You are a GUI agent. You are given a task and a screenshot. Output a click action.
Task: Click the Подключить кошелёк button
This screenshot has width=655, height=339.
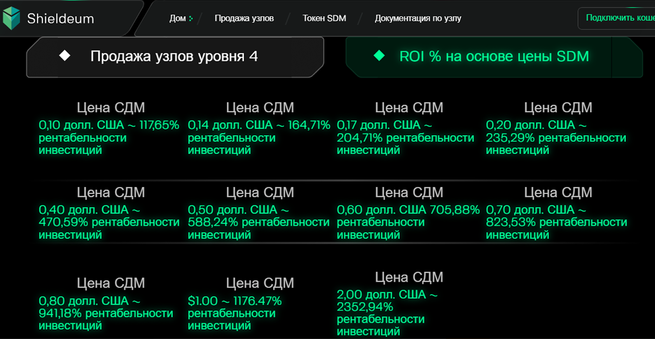click(617, 18)
